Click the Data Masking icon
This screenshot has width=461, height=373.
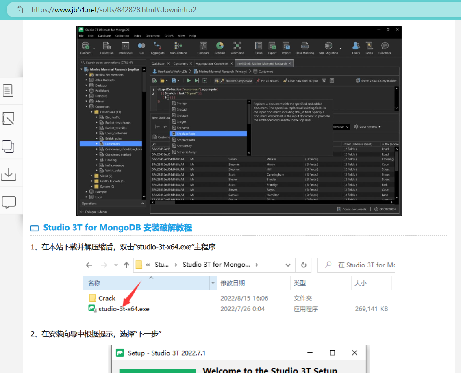click(306, 47)
